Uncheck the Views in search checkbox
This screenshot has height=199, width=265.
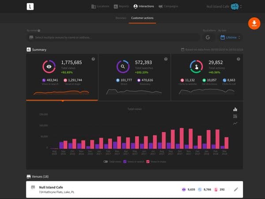click(x=125, y=161)
